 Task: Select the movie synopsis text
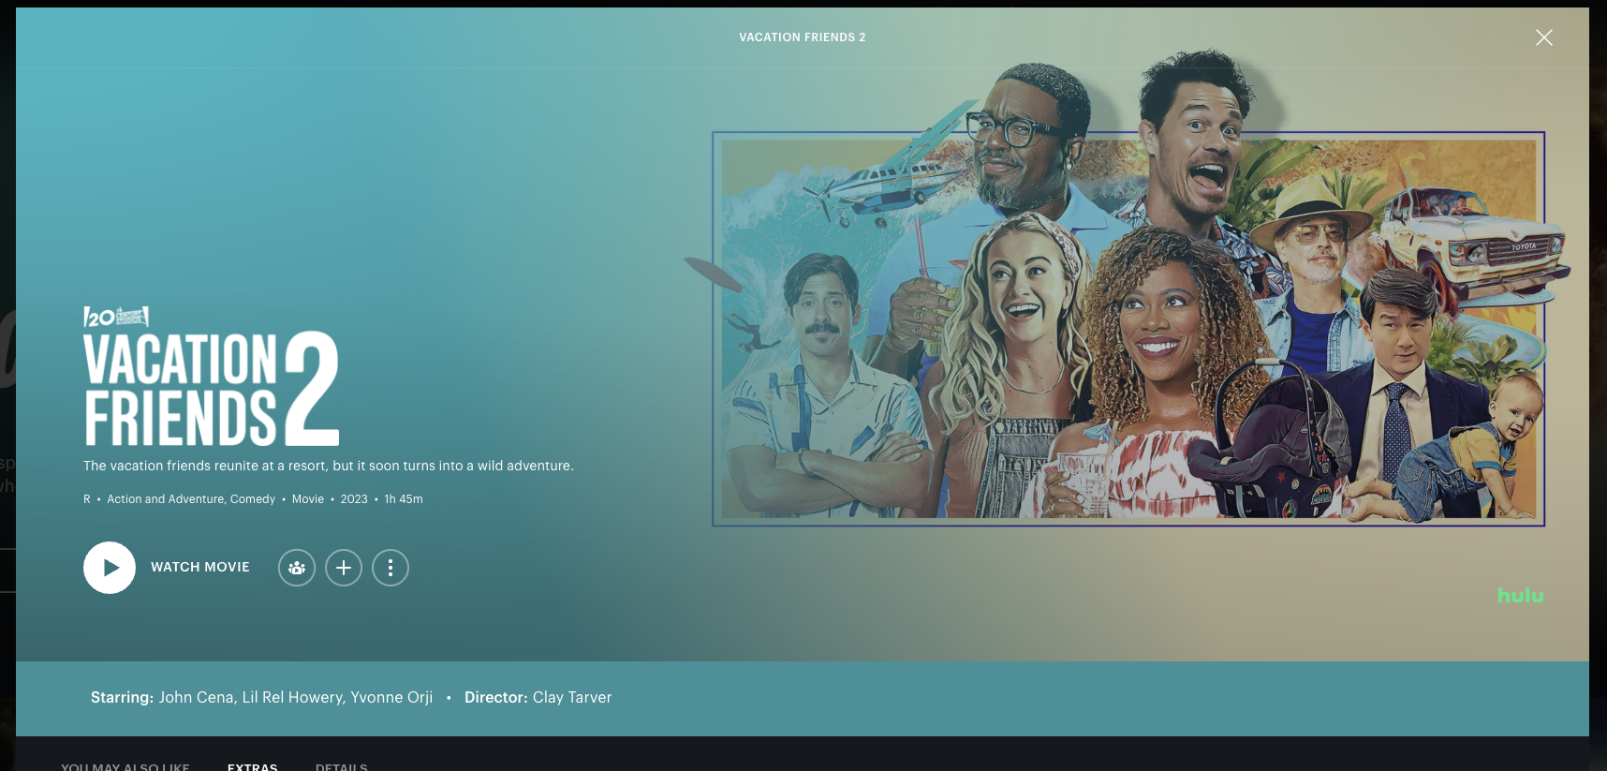pos(329,466)
